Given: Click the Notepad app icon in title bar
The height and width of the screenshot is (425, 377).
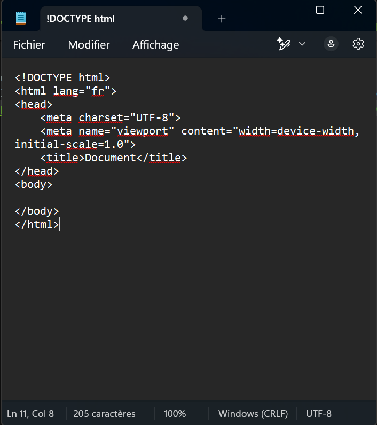Looking at the screenshot, I should (21, 18).
